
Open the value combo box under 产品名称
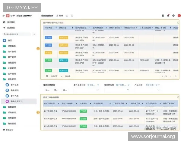coord(147,90)
